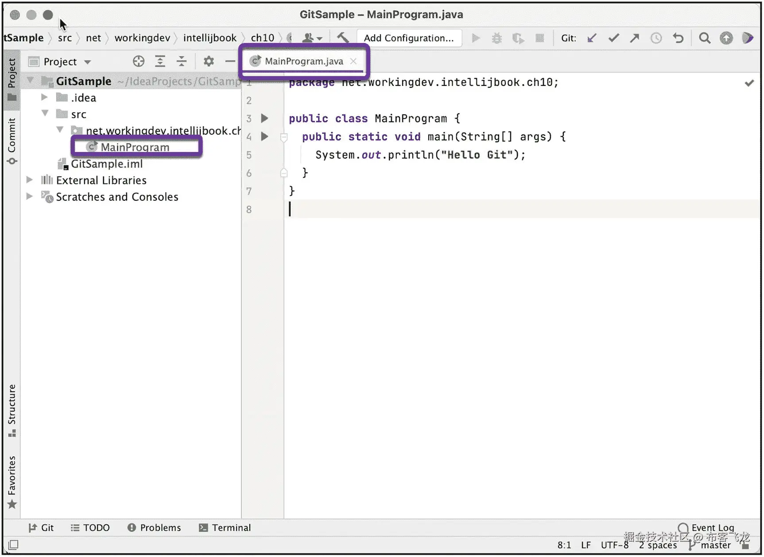Image resolution: width=764 pixels, height=557 pixels.
Task: Click the run gutter arrow beside class MainProgram
Action: coord(264,118)
